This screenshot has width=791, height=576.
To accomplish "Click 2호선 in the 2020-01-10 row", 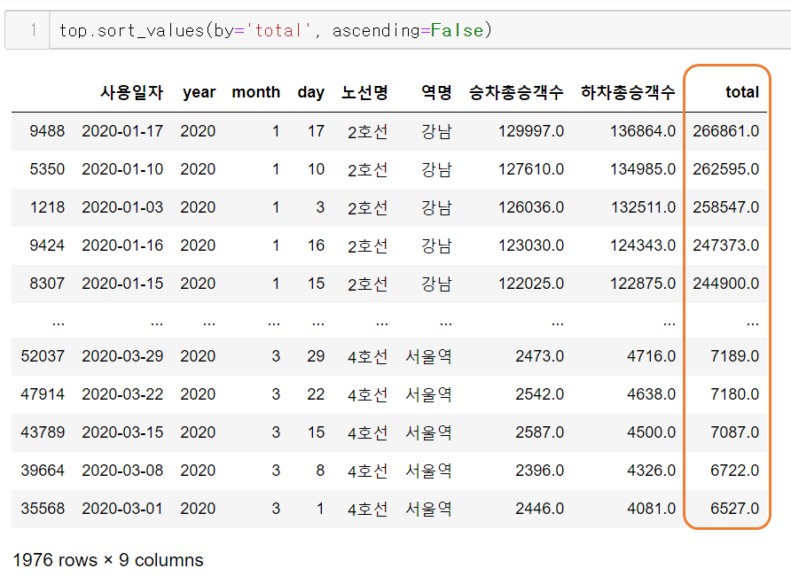I will tap(368, 169).
